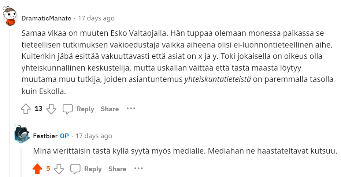Viewport: 341px width, 177px height.
Task: Click the speech bubble icon under DramaticManate's comment
Action: coord(68,109)
